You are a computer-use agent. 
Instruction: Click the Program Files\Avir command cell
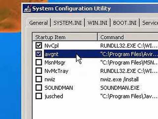coord(129,54)
